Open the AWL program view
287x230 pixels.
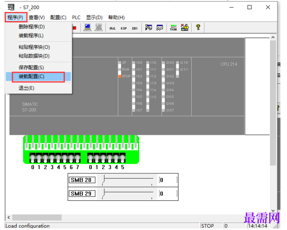112,29
